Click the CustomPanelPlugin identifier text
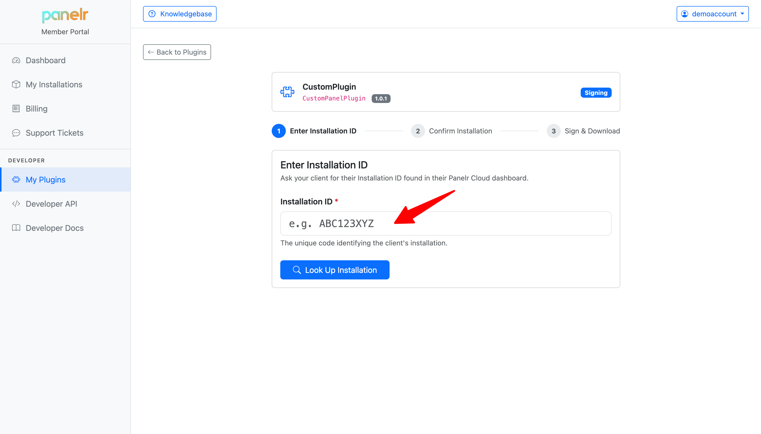Viewport: 761px width, 434px height. 334,98
